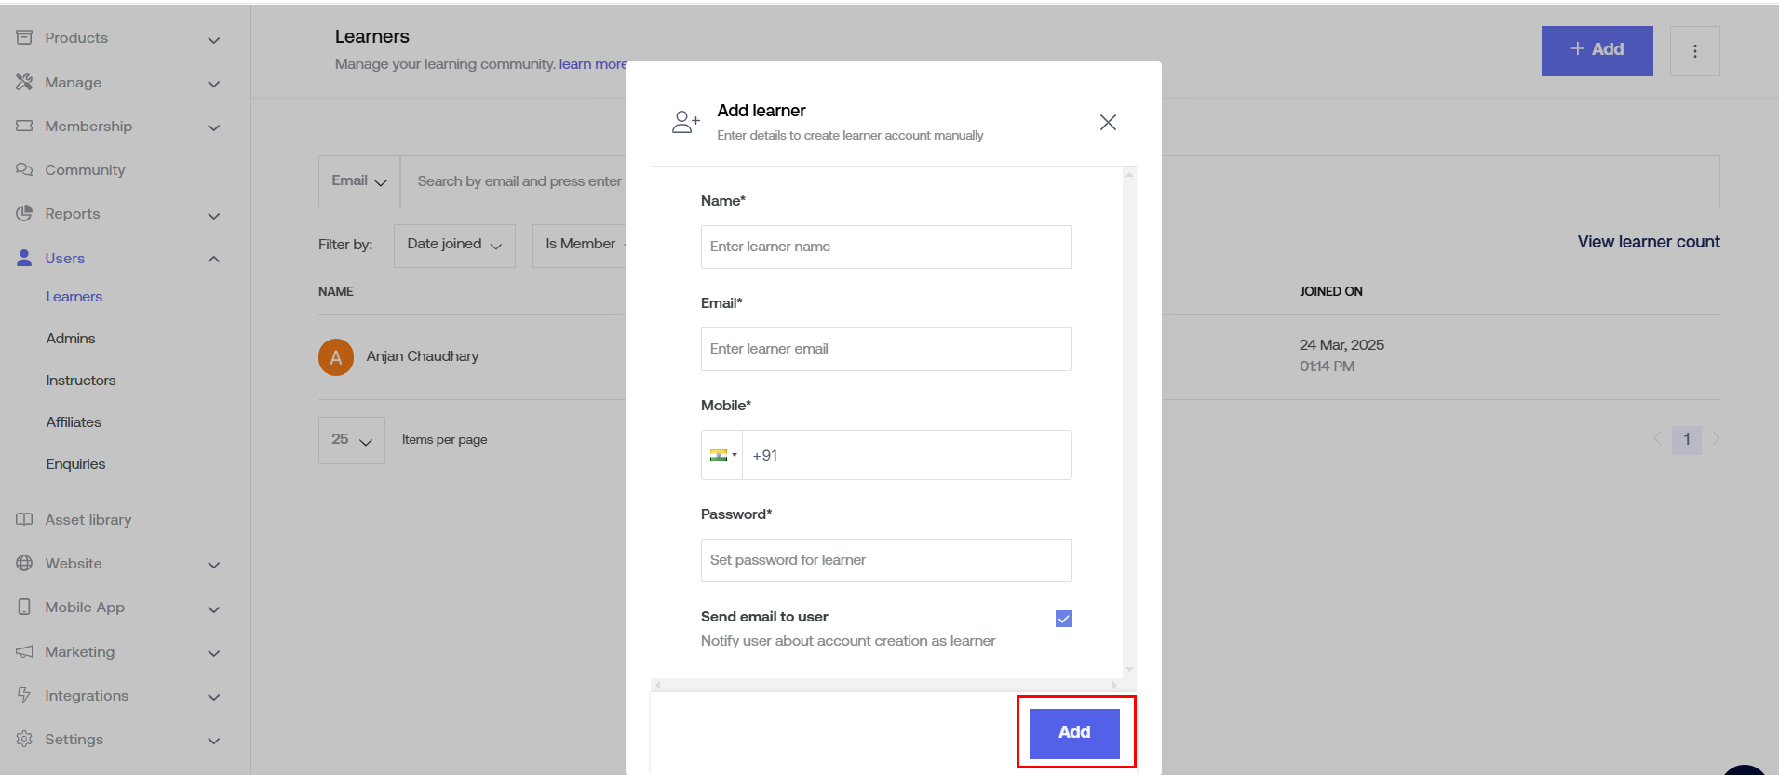Focus the Enter learner name field
The height and width of the screenshot is (775, 1779).
[x=885, y=247]
